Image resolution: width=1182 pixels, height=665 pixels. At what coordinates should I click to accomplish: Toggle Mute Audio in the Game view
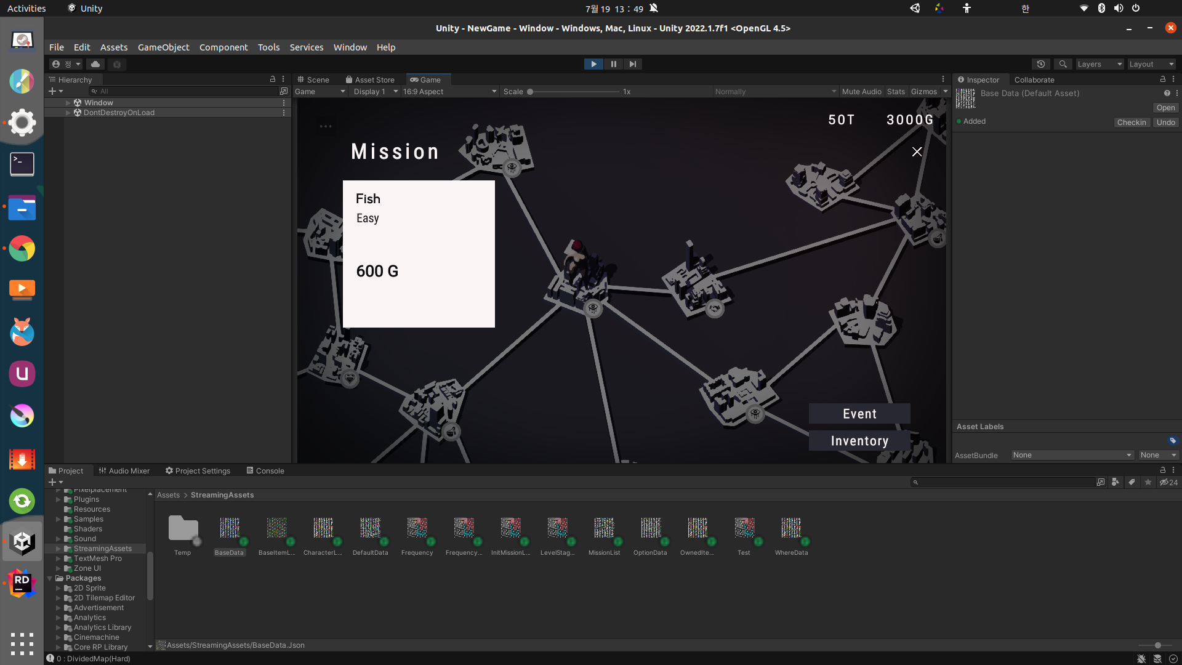click(861, 92)
